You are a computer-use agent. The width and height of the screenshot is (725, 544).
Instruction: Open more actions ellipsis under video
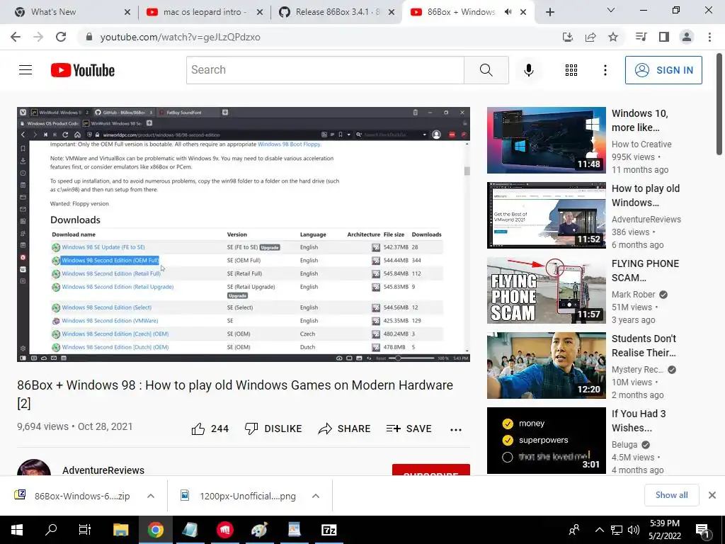455,429
